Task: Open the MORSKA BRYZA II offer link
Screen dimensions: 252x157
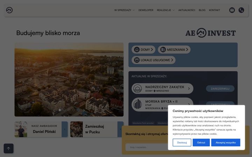Action: [162, 104]
